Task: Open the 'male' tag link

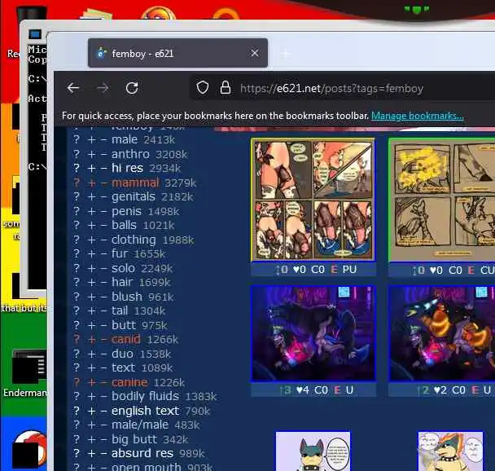Action: (125, 139)
